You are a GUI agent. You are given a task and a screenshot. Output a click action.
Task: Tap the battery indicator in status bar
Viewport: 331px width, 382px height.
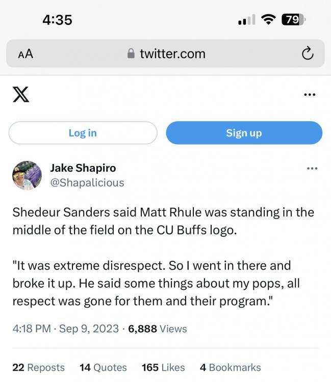click(x=292, y=20)
